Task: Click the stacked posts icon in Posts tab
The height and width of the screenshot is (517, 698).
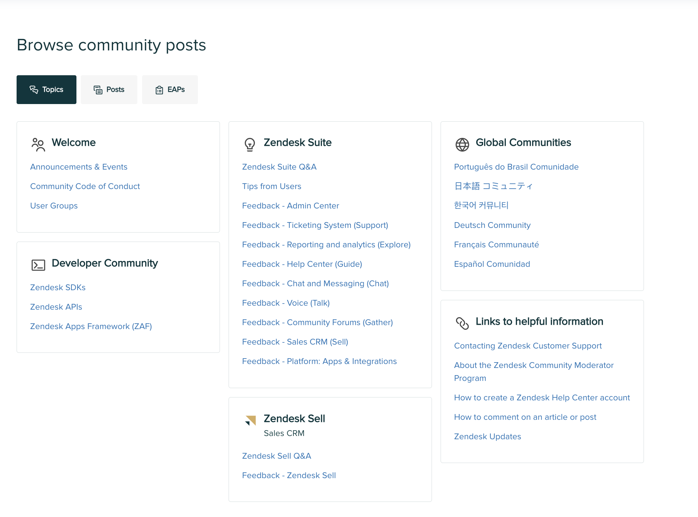Action: pos(98,90)
